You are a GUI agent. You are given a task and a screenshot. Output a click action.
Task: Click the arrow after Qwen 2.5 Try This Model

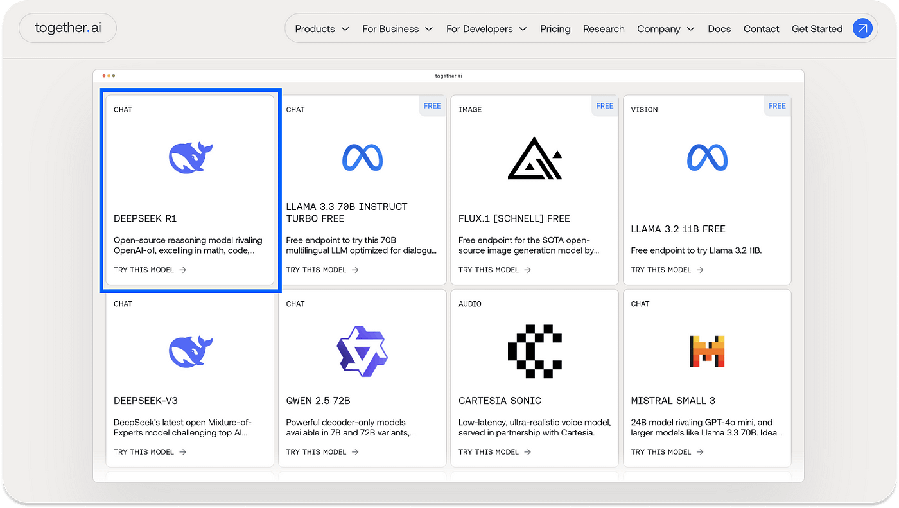(355, 452)
